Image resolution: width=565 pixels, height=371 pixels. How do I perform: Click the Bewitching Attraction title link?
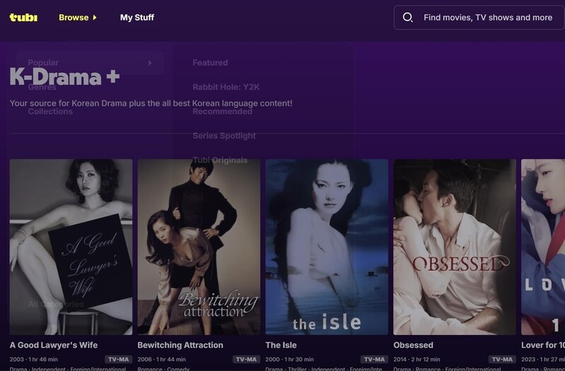click(180, 345)
